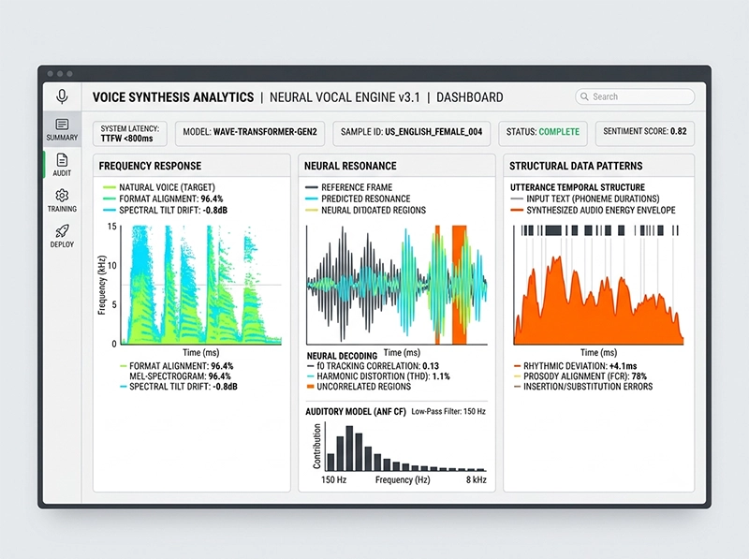Click the Natural Voice (Target) legend swatch
The width and height of the screenshot is (749, 559).
tap(109, 187)
